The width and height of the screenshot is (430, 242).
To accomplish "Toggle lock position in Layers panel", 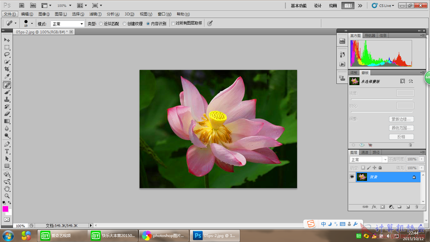I will pyautogui.click(x=374, y=168).
